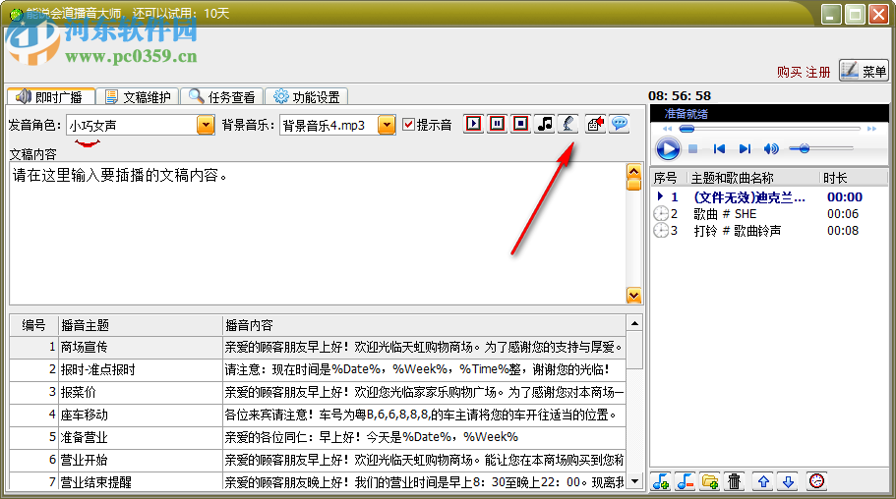This screenshot has height=499, width=896.
Task: Click the 购买 link
Action: point(789,72)
